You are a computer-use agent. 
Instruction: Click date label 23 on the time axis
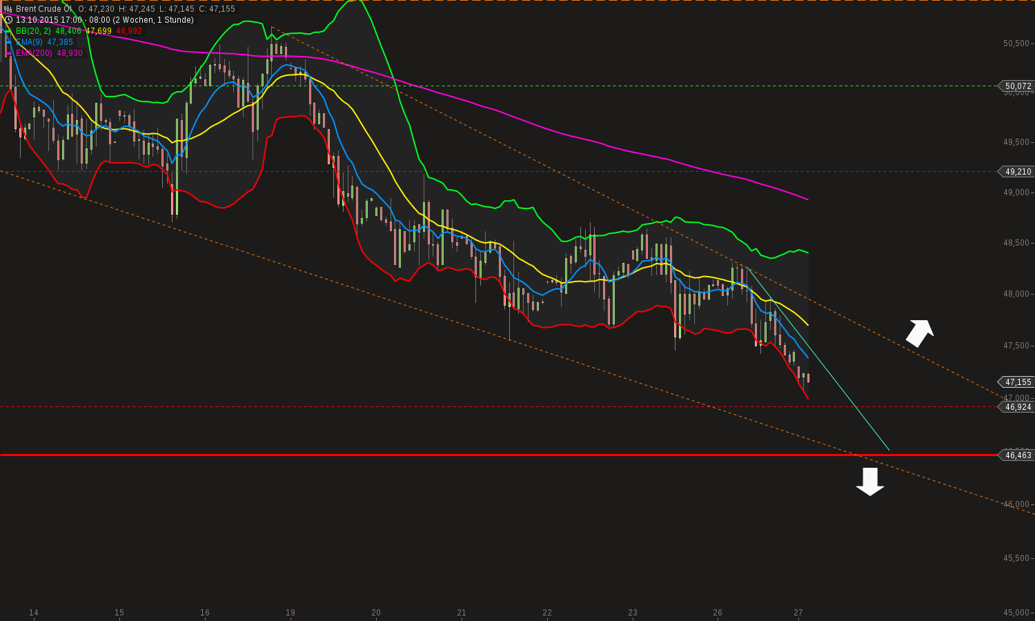(x=633, y=613)
